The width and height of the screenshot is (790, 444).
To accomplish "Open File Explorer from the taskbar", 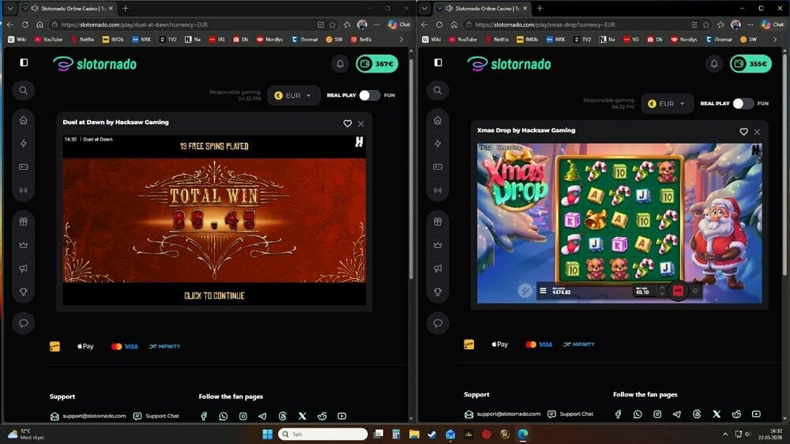I will [414, 434].
